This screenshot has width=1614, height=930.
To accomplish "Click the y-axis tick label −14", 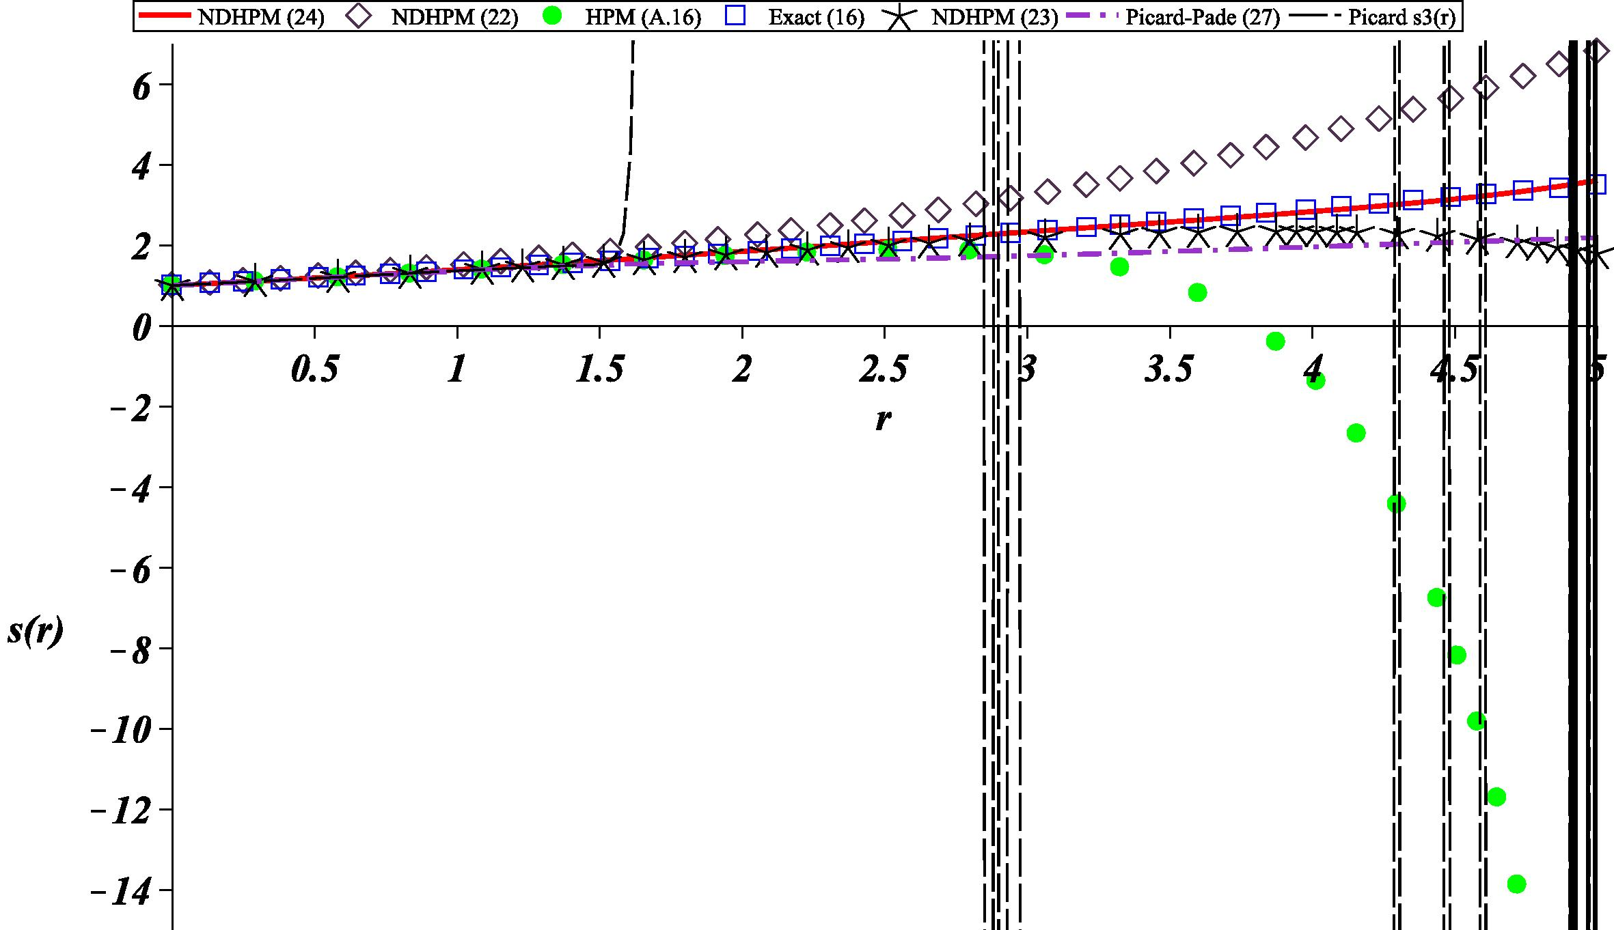I will pyautogui.click(x=121, y=893).
